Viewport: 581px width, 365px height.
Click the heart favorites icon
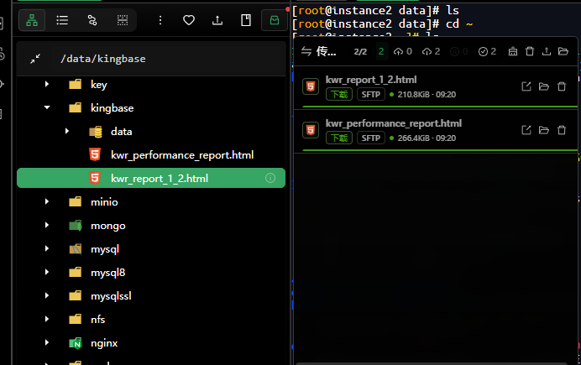(189, 20)
